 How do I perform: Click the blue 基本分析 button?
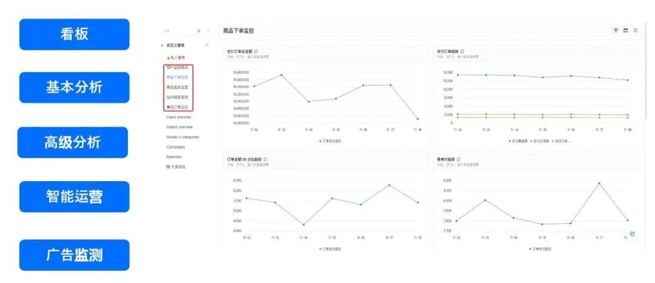[75, 88]
